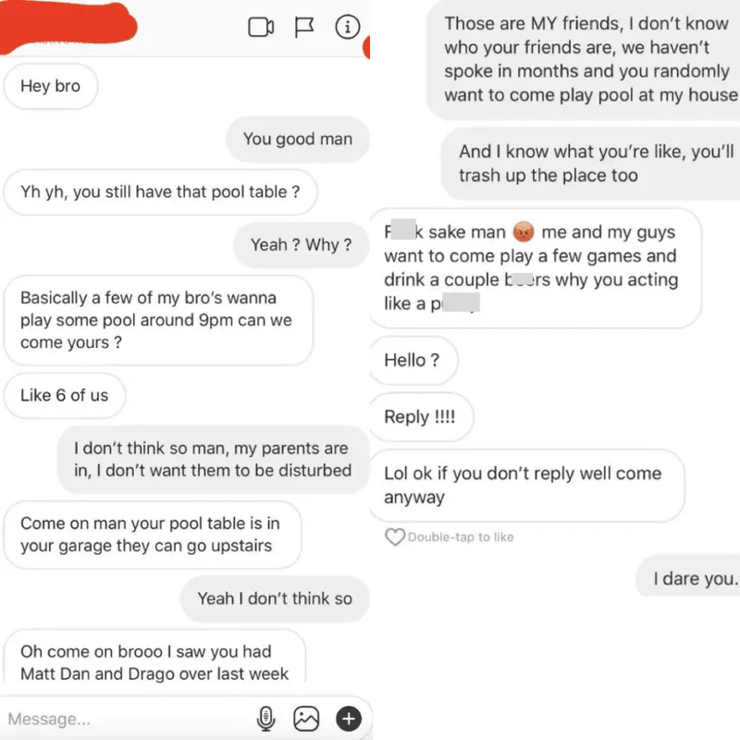The height and width of the screenshot is (740, 740).
Task: Select the 'Like 6 of us' bubble
Action: (x=64, y=396)
